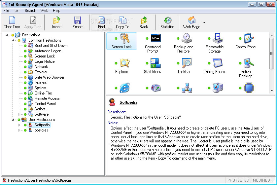Click the Export floppy disk icon
Image resolution: width=277 pixels, height=185 pixels.
click(x=78, y=20)
